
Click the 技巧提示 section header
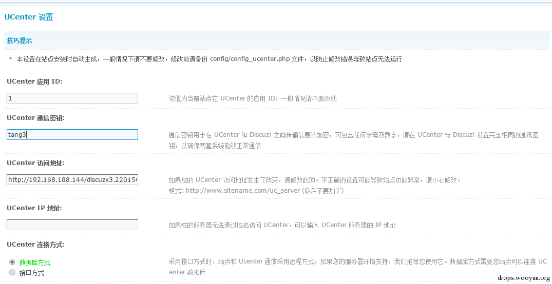[20, 41]
